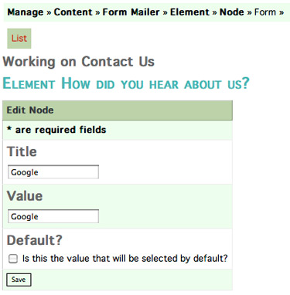Select the Edit Node panel header

[118, 110]
